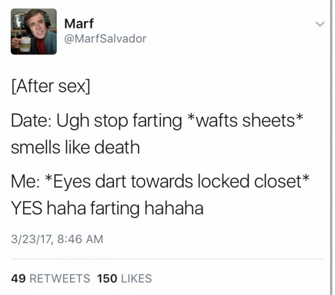View the 150 Likes list
Viewport: 335px width, 295px height.
pos(124,278)
